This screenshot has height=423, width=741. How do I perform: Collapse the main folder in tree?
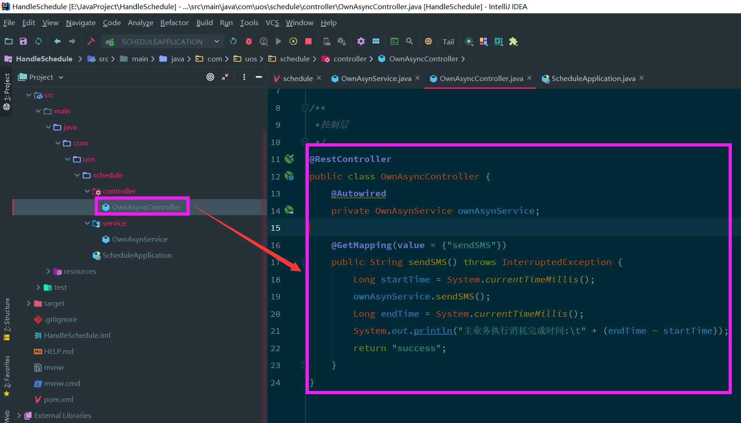tap(38, 111)
